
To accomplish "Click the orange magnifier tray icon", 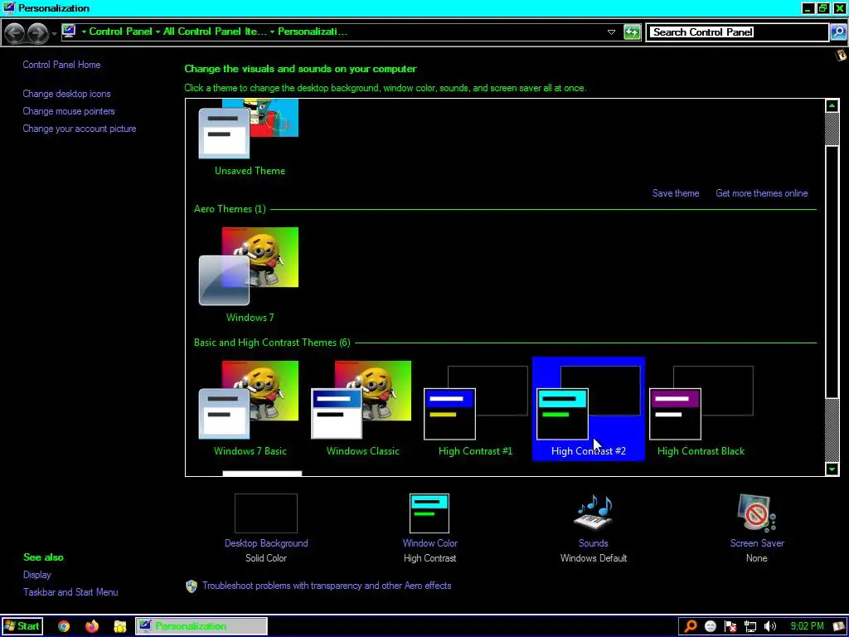I will pos(691,627).
